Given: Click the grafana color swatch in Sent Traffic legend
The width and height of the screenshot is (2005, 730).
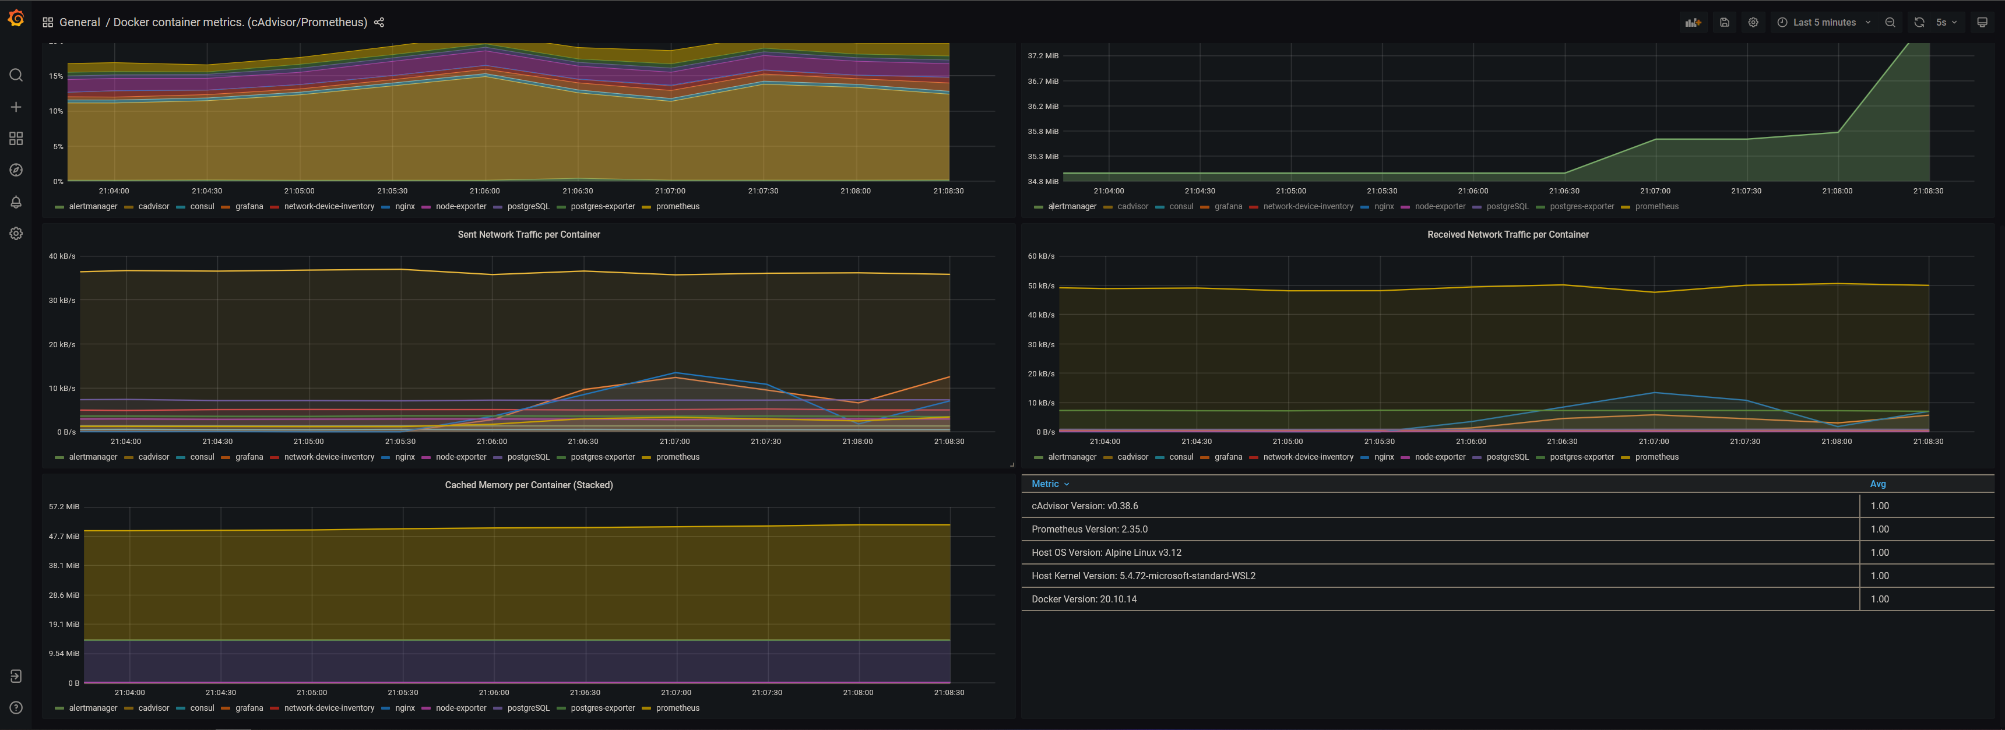Looking at the screenshot, I should tap(225, 457).
